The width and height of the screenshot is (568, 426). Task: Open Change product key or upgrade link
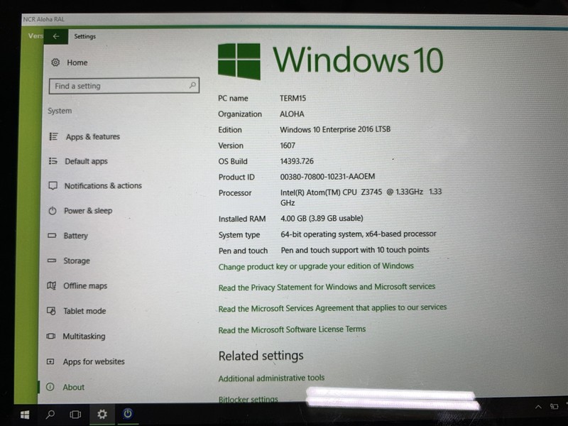[x=316, y=267]
